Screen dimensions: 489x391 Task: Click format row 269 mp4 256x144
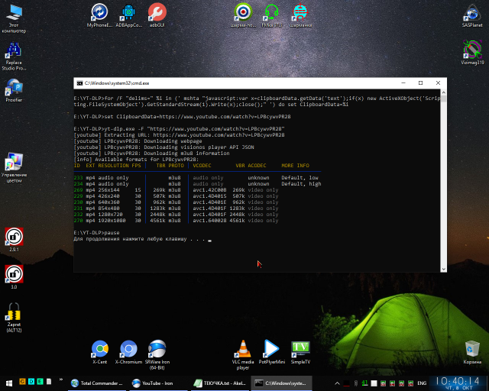[x=176, y=190]
